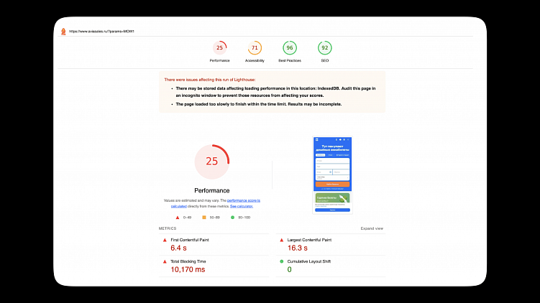The height and width of the screenshot is (303, 540).
Task: Open the 'See calculator' link
Action: (242, 206)
